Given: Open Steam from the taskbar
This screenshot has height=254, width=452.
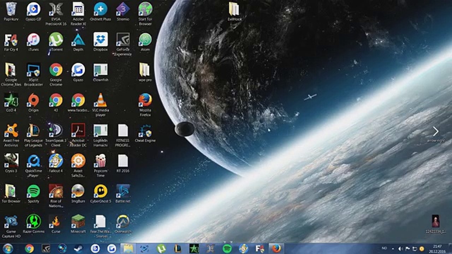Looking at the screenshot, I should [78, 249].
